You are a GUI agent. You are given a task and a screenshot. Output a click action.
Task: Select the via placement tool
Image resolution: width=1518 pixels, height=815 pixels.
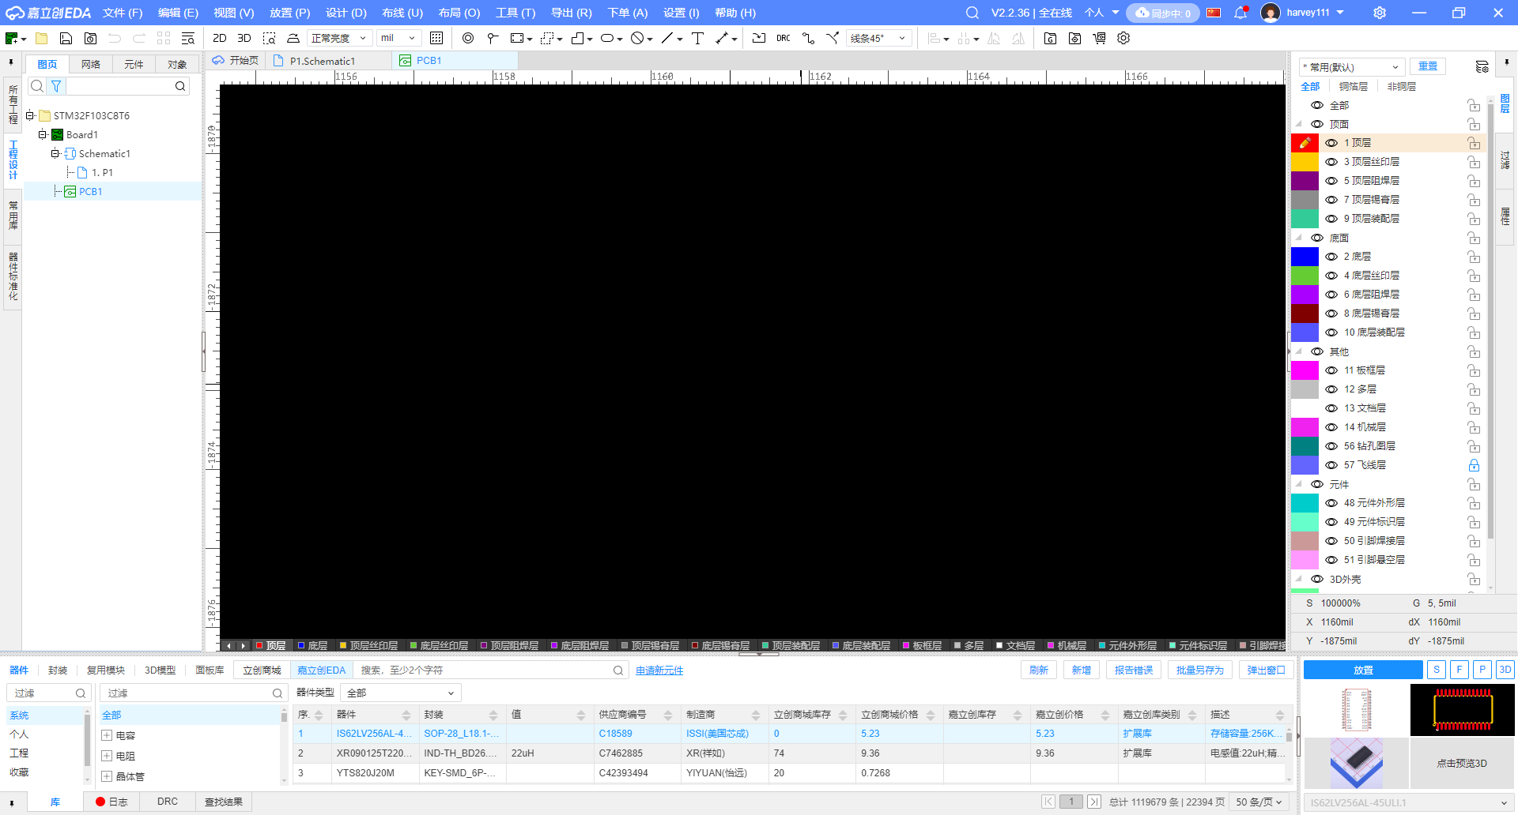click(468, 38)
